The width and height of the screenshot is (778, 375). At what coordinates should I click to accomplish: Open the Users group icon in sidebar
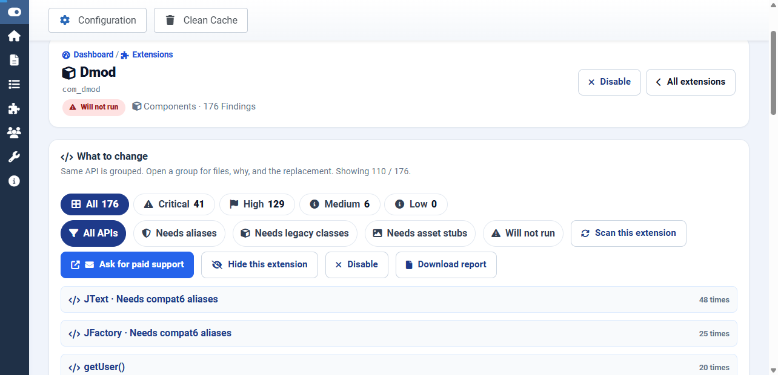coord(14,132)
